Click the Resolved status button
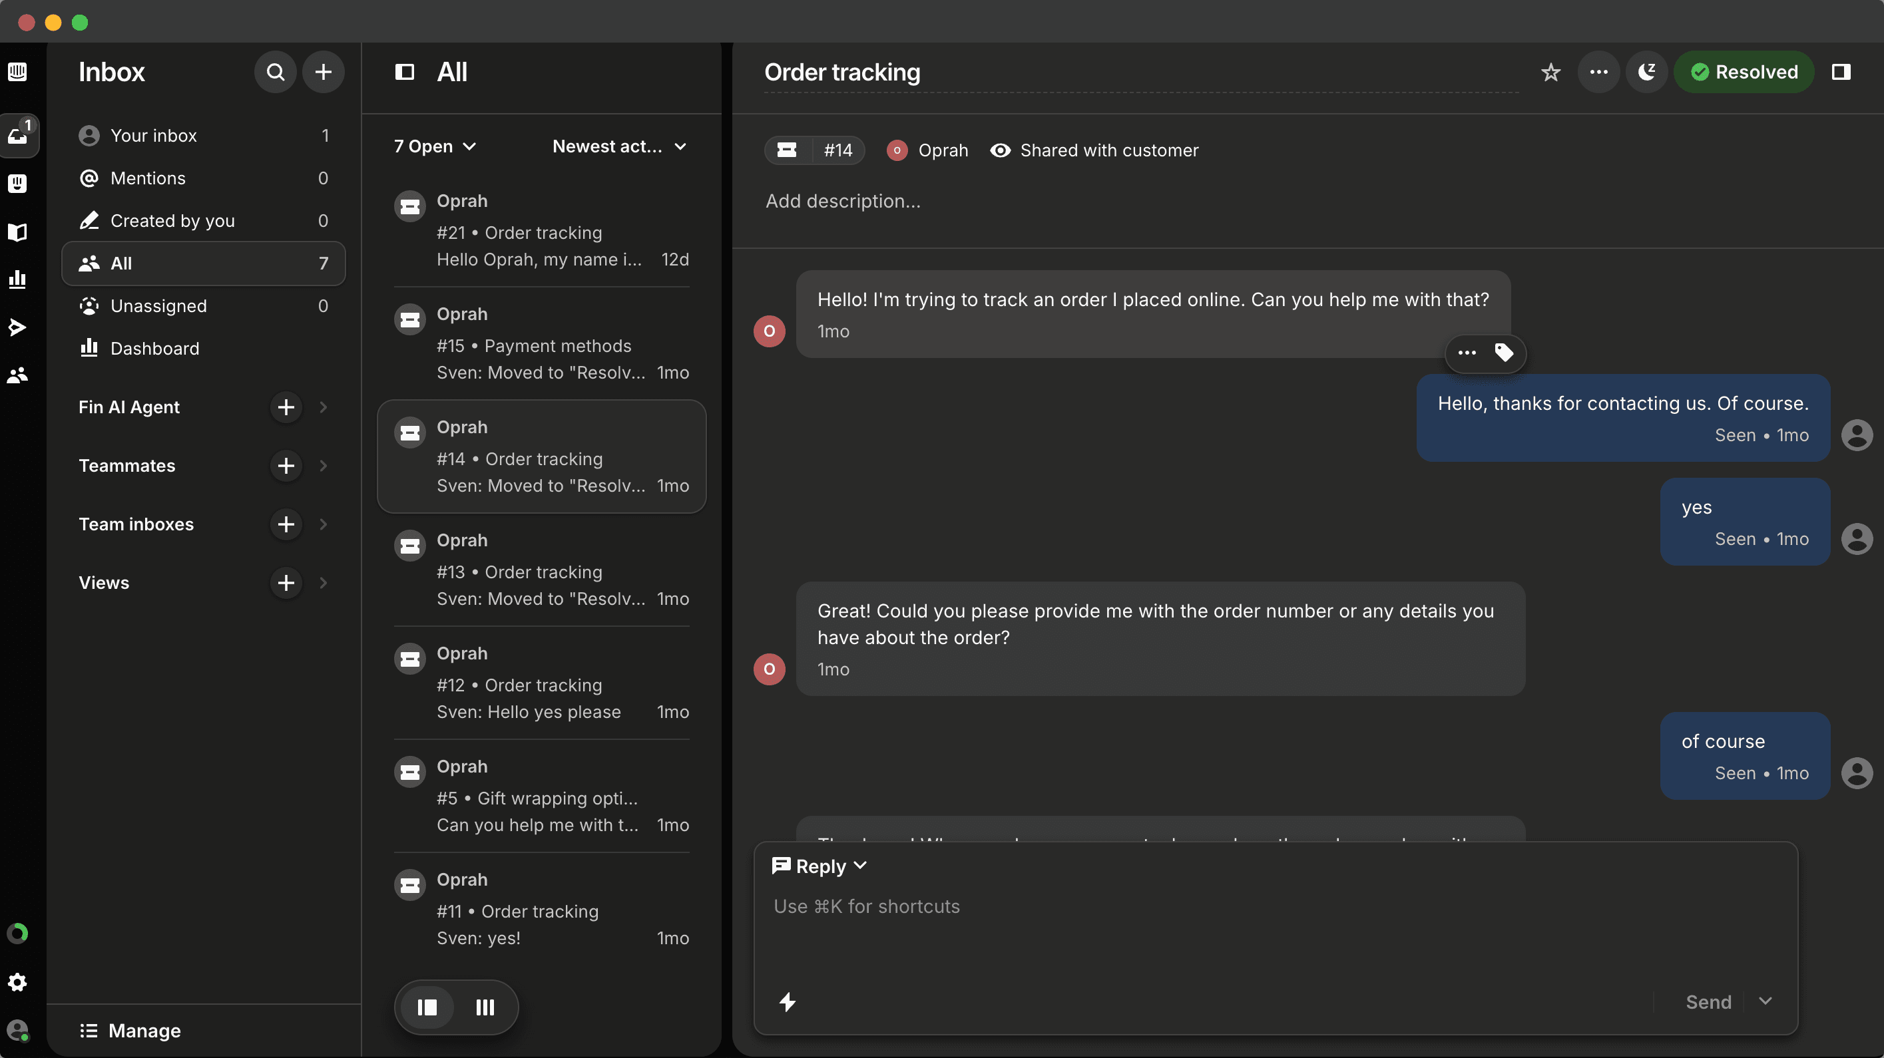1884x1058 pixels. [1744, 72]
